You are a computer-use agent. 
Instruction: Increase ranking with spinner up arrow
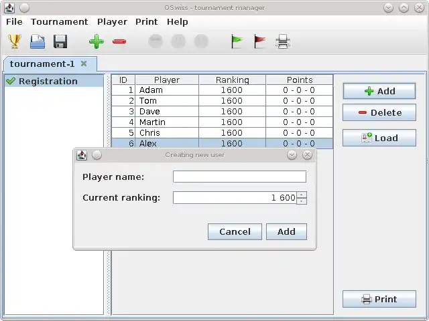pyautogui.click(x=302, y=195)
